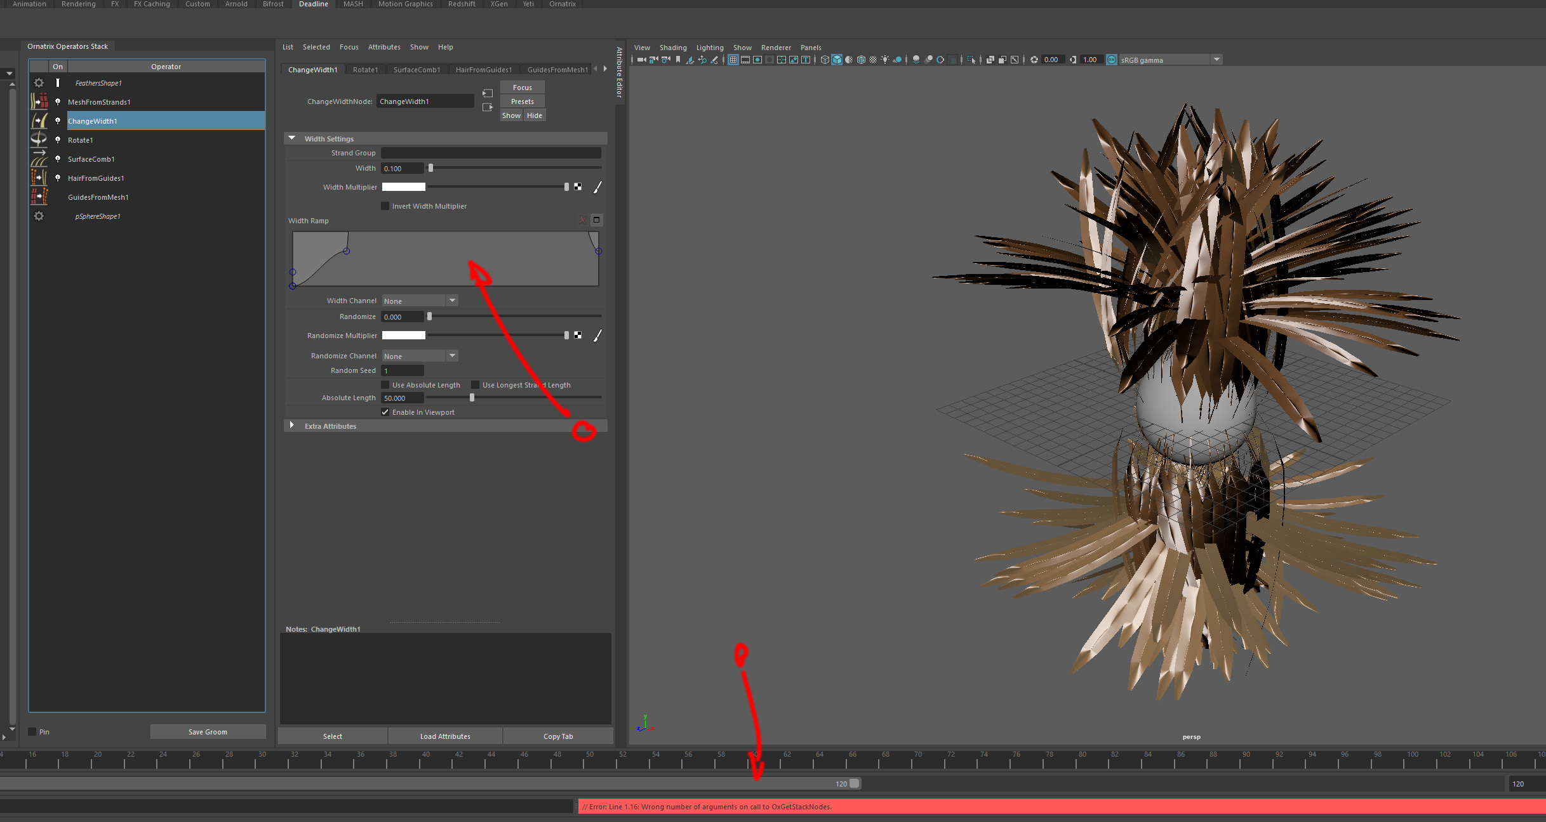Click the use all lights bulb icon
The width and height of the screenshot is (1546, 822).
(x=885, y=60)
